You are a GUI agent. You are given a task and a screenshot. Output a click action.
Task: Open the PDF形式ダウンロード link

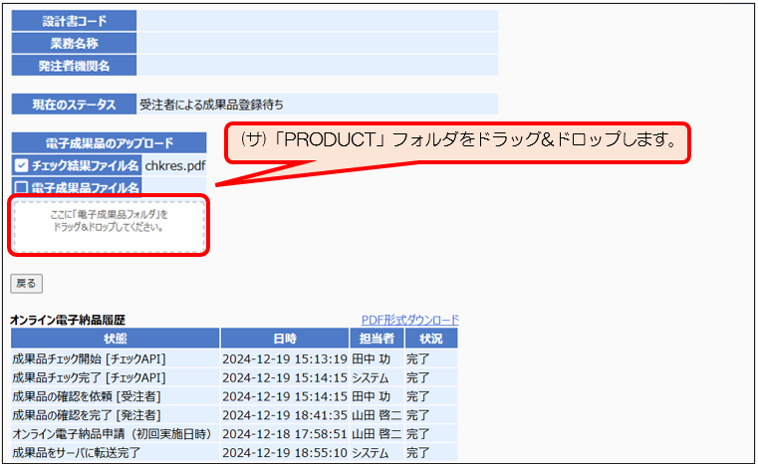pyautogui.click(x=409, y=320)
